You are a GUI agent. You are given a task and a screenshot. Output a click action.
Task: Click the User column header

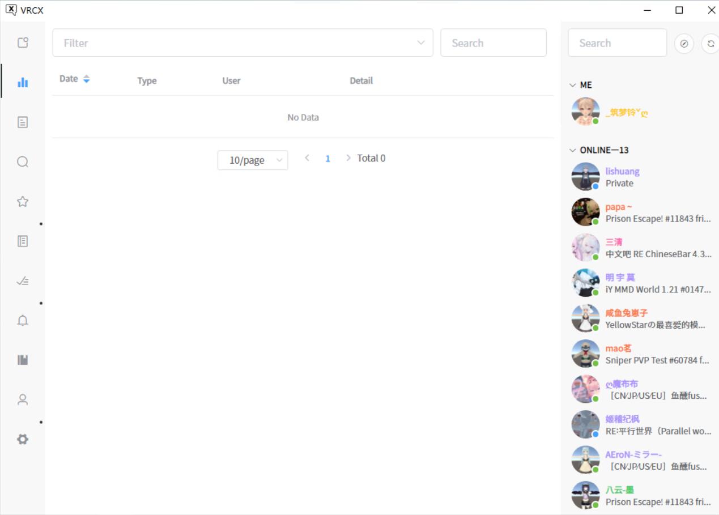231,81
